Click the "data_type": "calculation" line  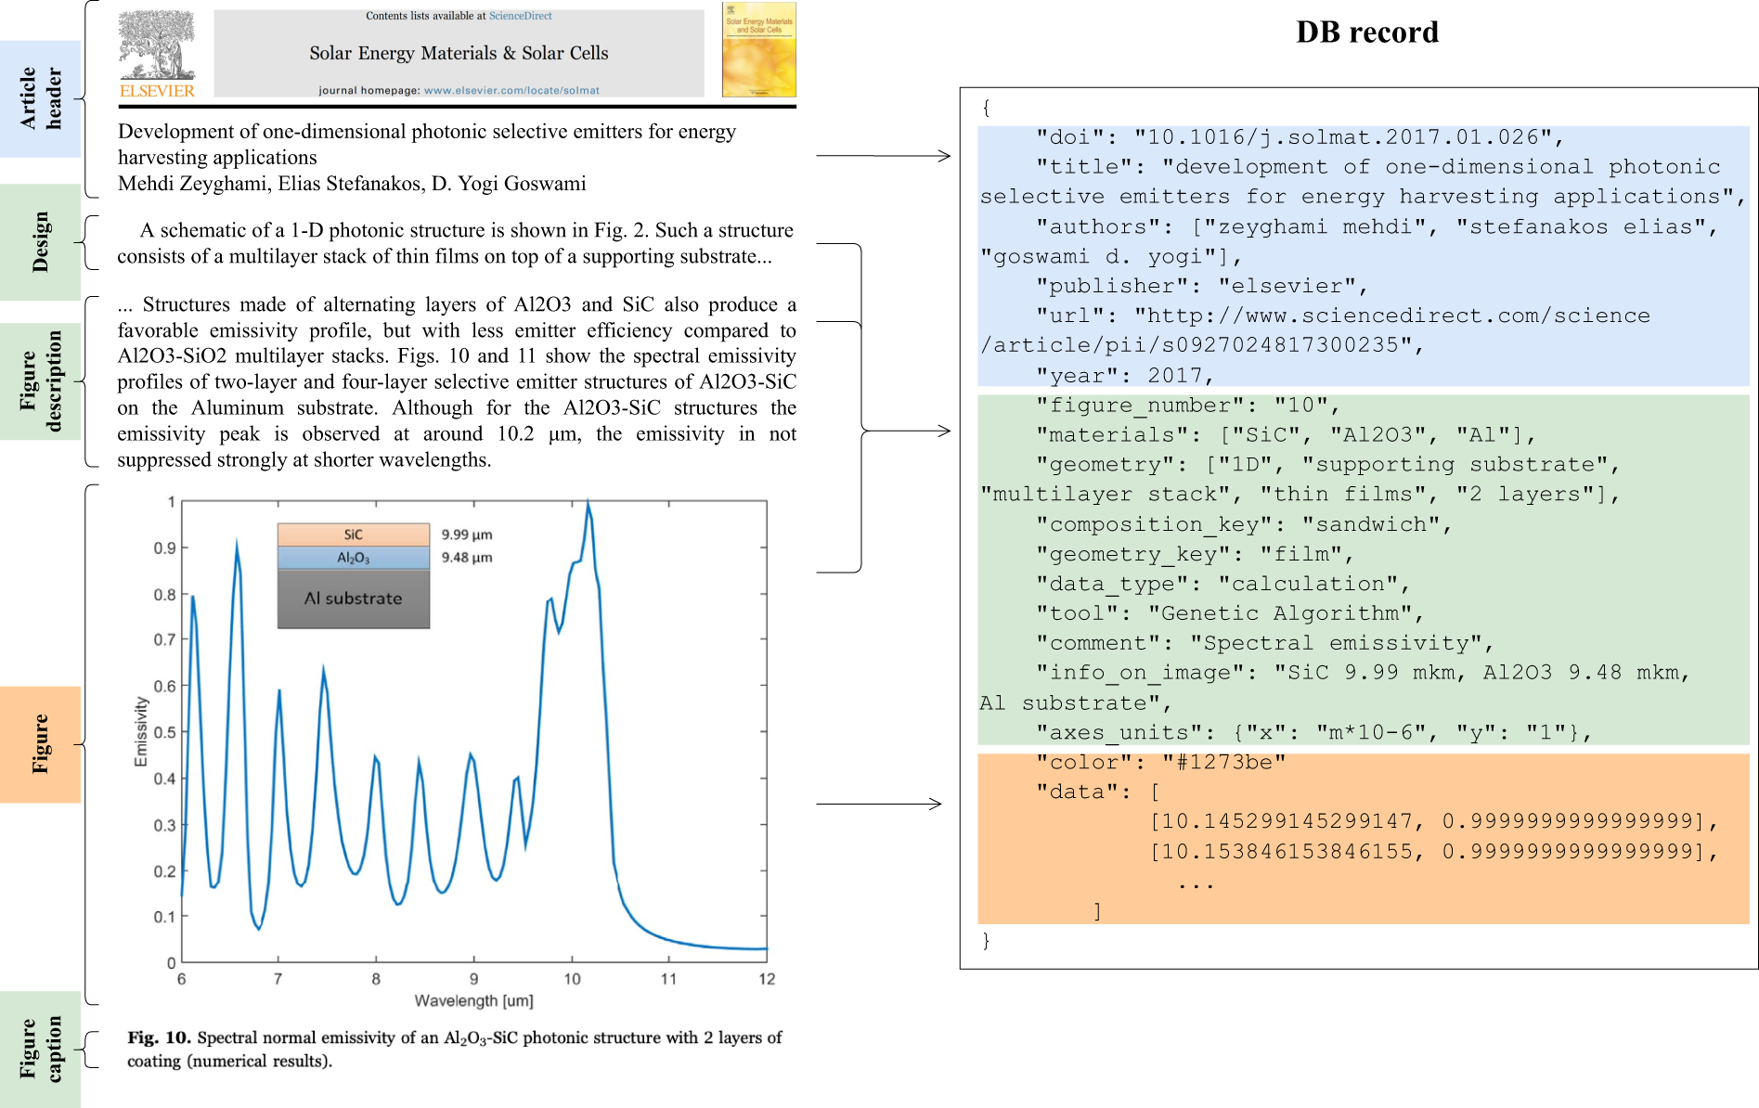[1223, 585]
